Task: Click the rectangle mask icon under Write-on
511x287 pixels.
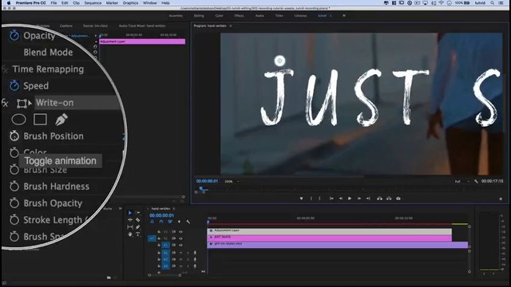Action: 40,120
